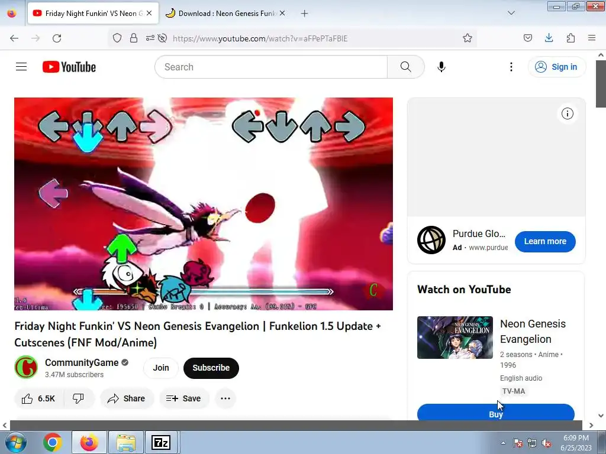Viewport: 606px width, 454px height.
Task: Open the CommunityGame channel name link
Action: click(x=82, y=362)
